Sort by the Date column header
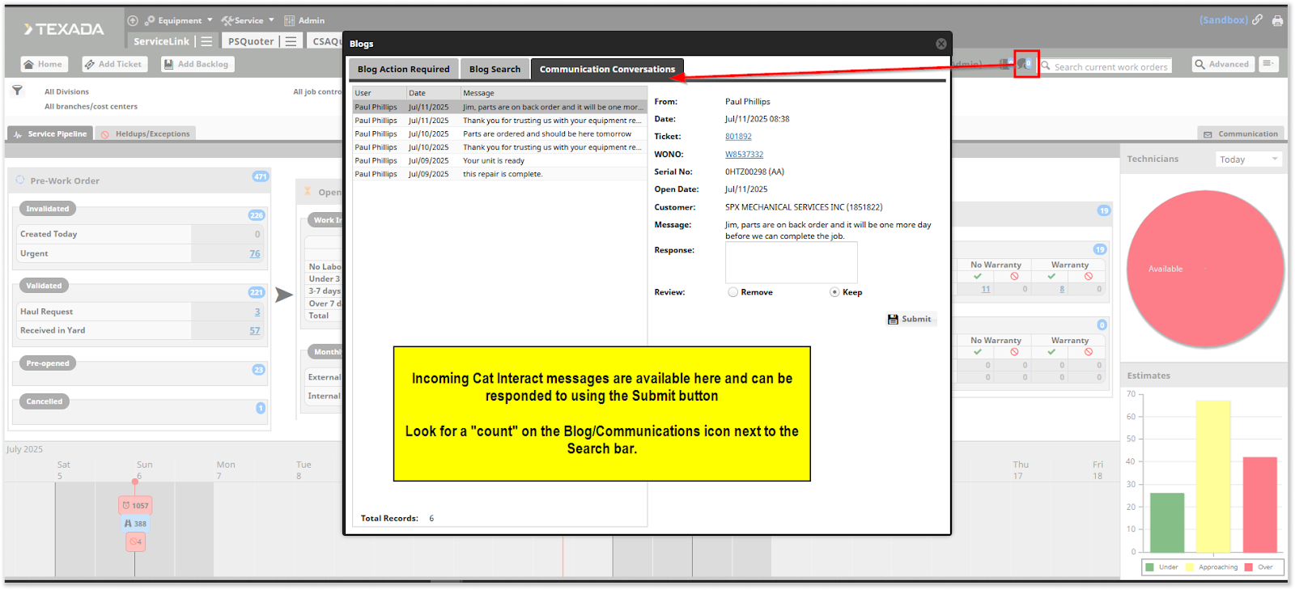 pos(433,93)
